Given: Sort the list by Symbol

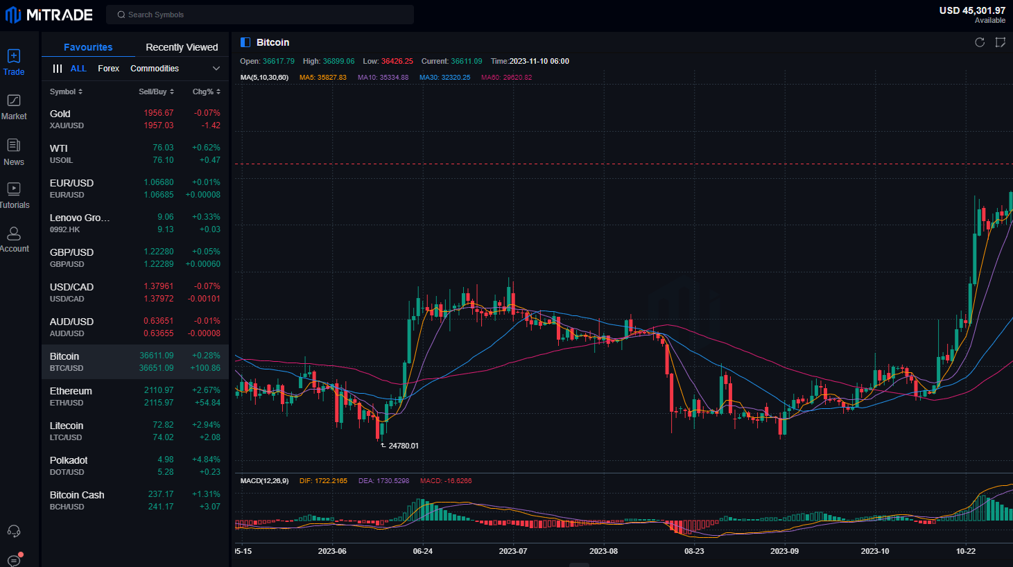Looking at the screenshot, I should [66, 91].
